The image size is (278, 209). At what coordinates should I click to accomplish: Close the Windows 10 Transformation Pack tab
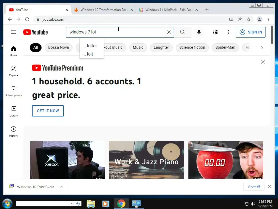tap(132, 10)
